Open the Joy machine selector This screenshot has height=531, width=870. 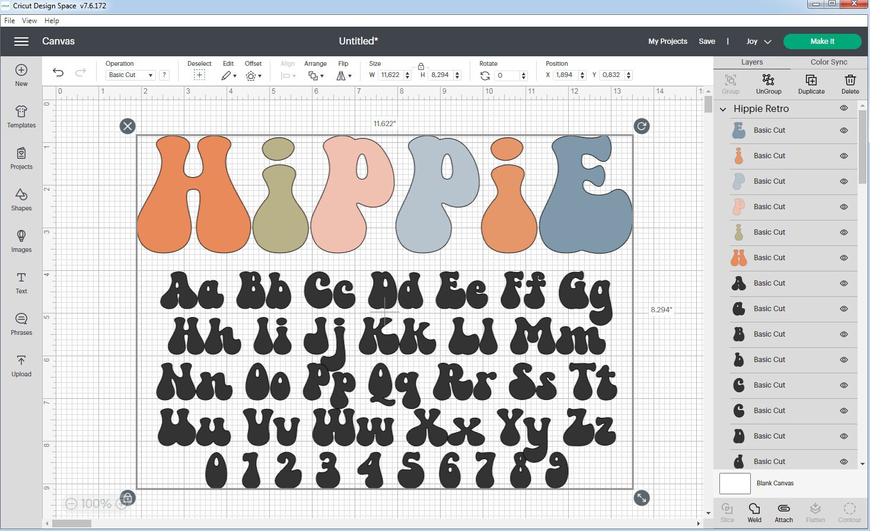click(x=759, y=41)
